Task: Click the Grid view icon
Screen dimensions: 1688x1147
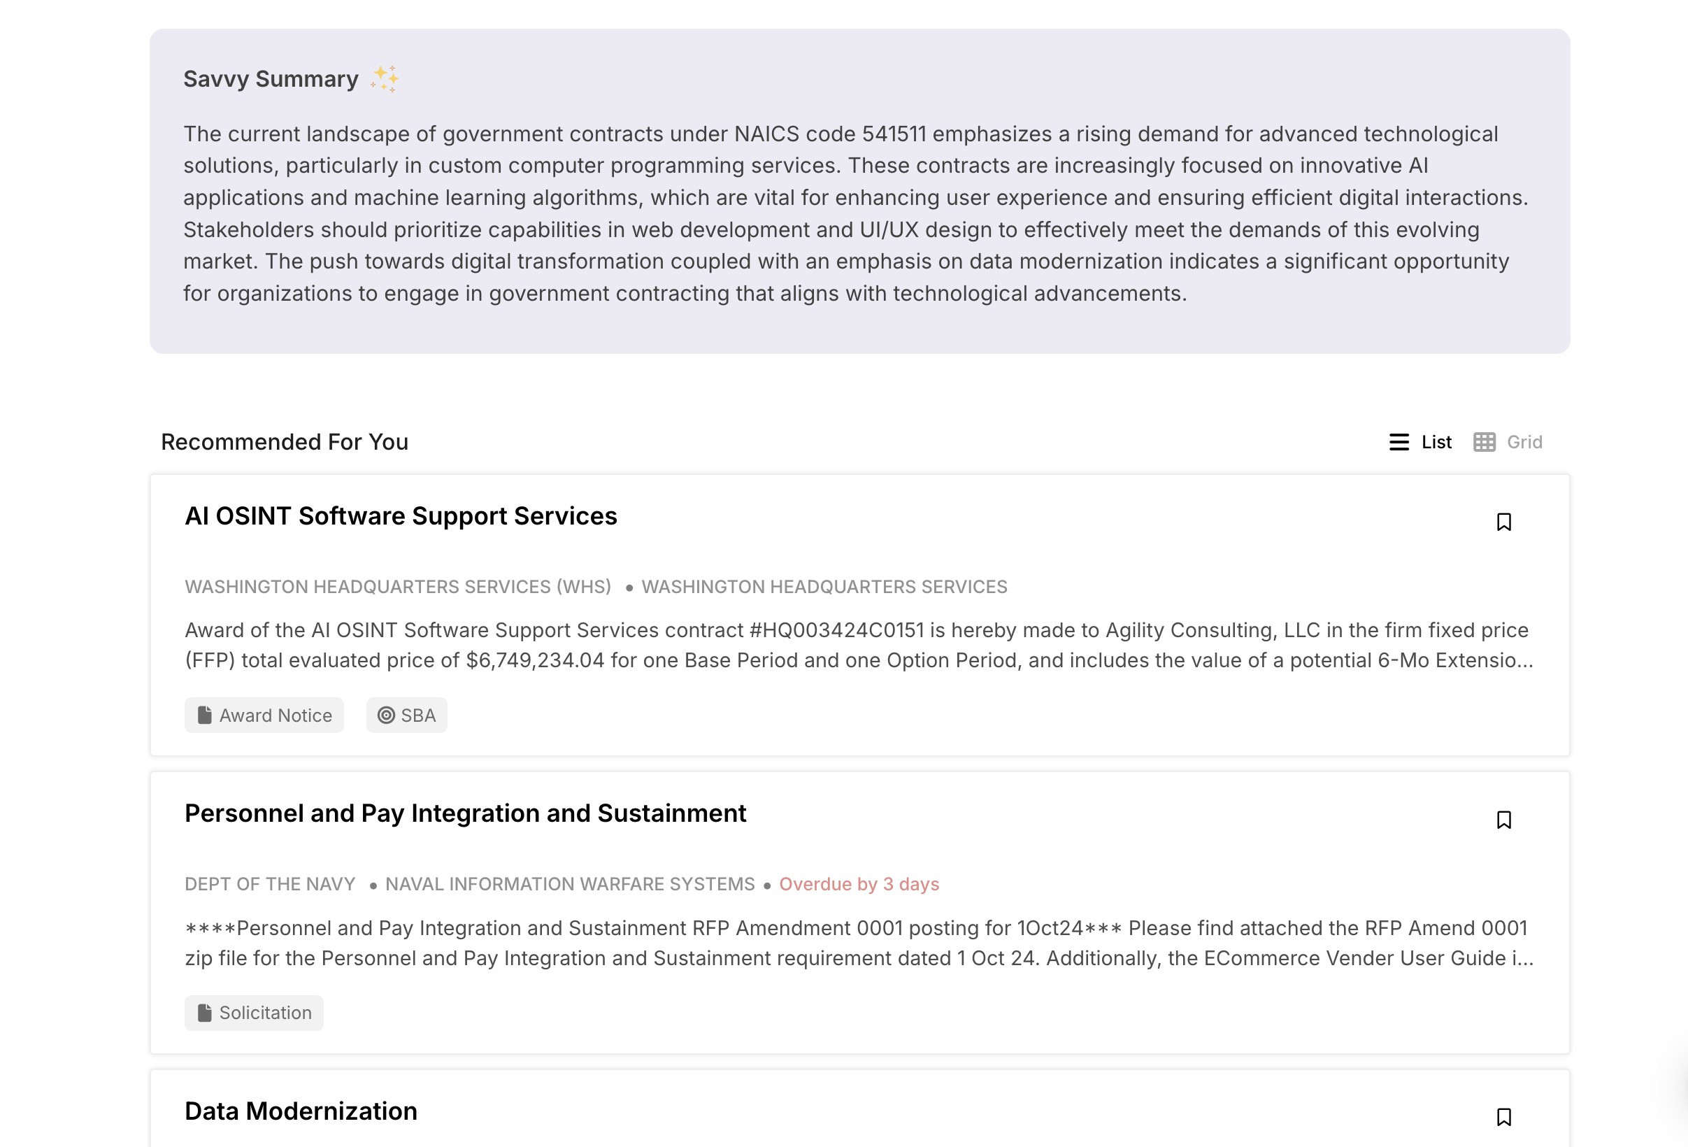Action: point(1484,441)
